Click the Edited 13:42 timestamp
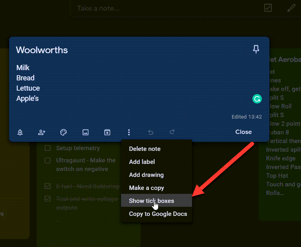 click(x=247, y=117)
